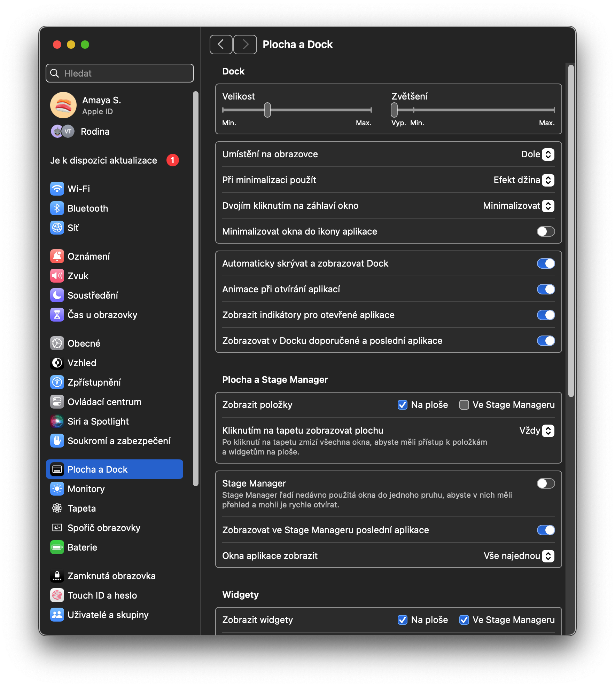The height and width of the screenshot is (687, 615).
Task: Select the Oznámení bell icon
Action: [x=57, y=256]
